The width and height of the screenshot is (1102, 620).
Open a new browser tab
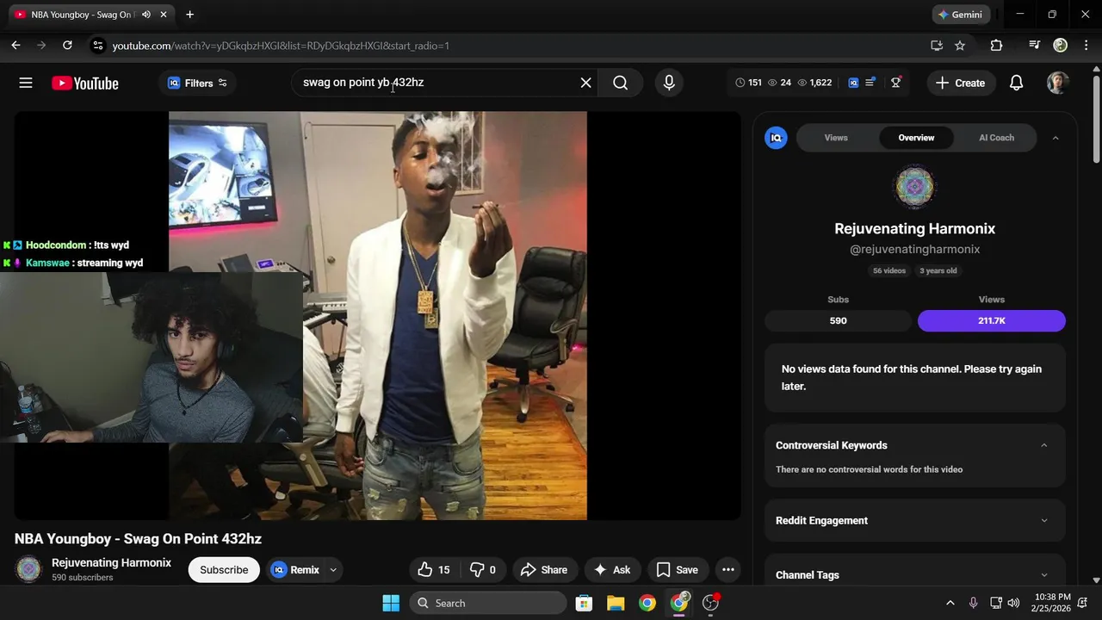click(189, 15)
